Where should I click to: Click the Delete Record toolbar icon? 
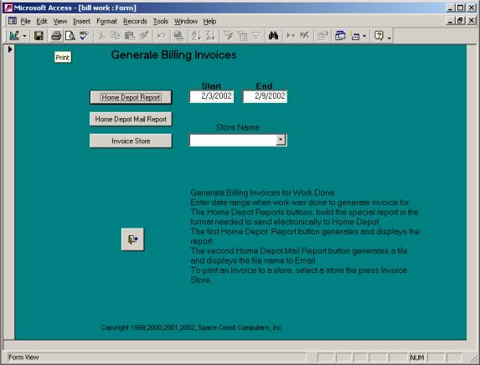pyautogui.click(x=304, y=36)
